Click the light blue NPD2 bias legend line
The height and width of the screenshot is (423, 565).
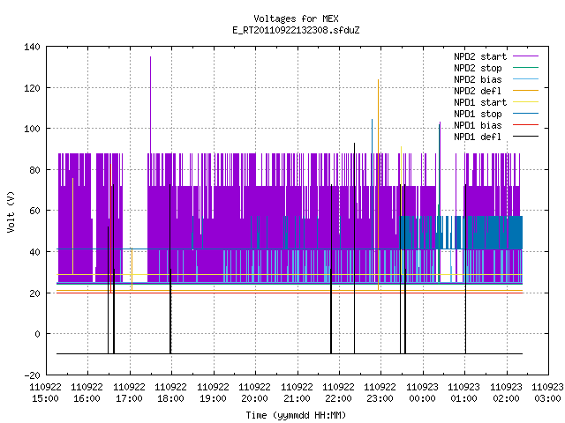coord(525,79)
